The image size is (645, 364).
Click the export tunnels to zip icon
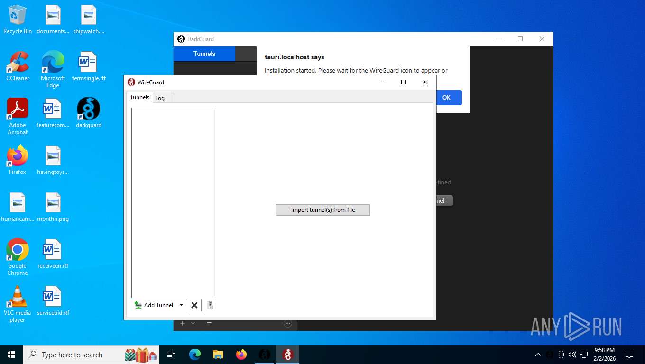(210, 305)
